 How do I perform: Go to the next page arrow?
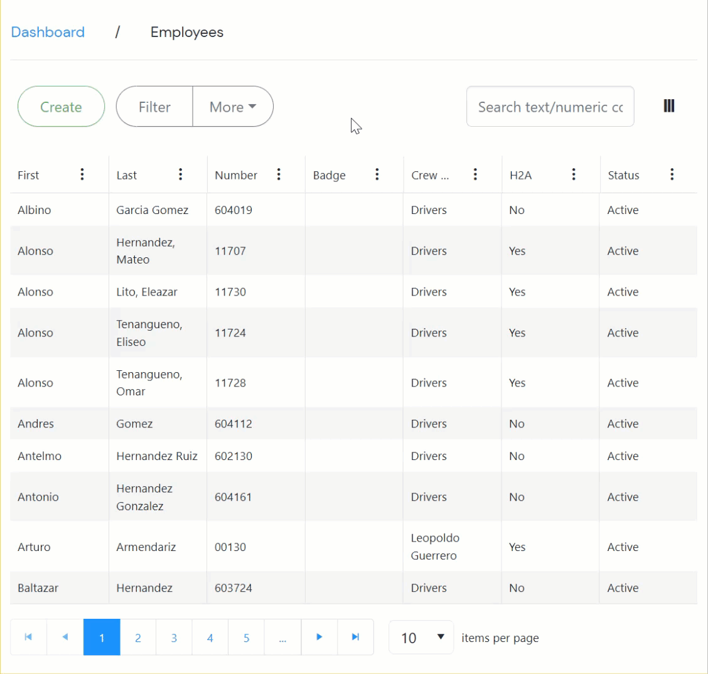(319, 637)
